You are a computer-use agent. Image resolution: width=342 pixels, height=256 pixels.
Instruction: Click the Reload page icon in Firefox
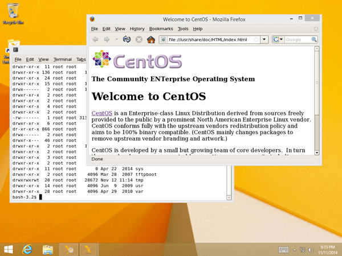click(127, 39)
